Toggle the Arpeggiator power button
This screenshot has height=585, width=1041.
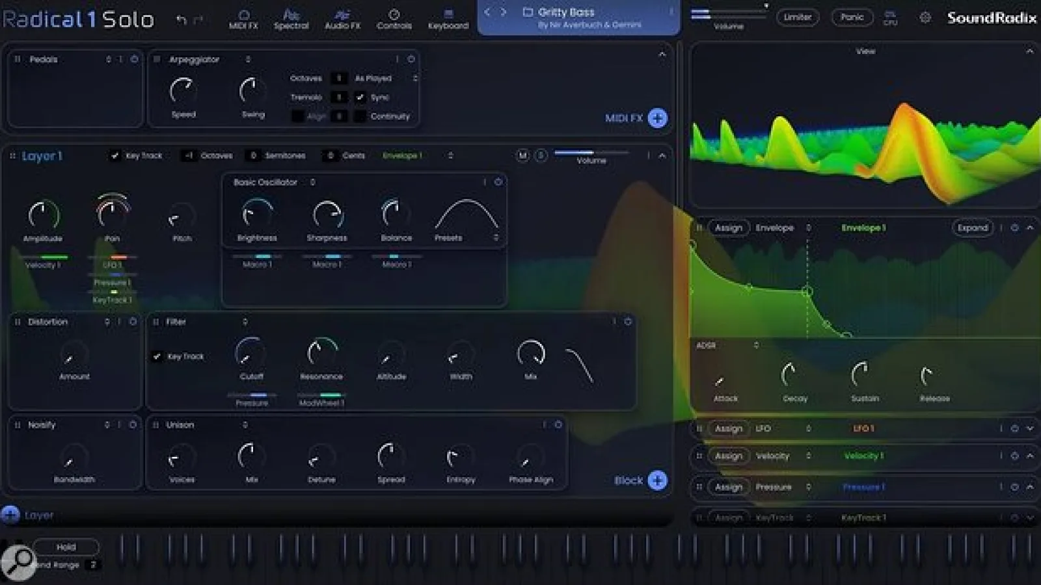411,59
